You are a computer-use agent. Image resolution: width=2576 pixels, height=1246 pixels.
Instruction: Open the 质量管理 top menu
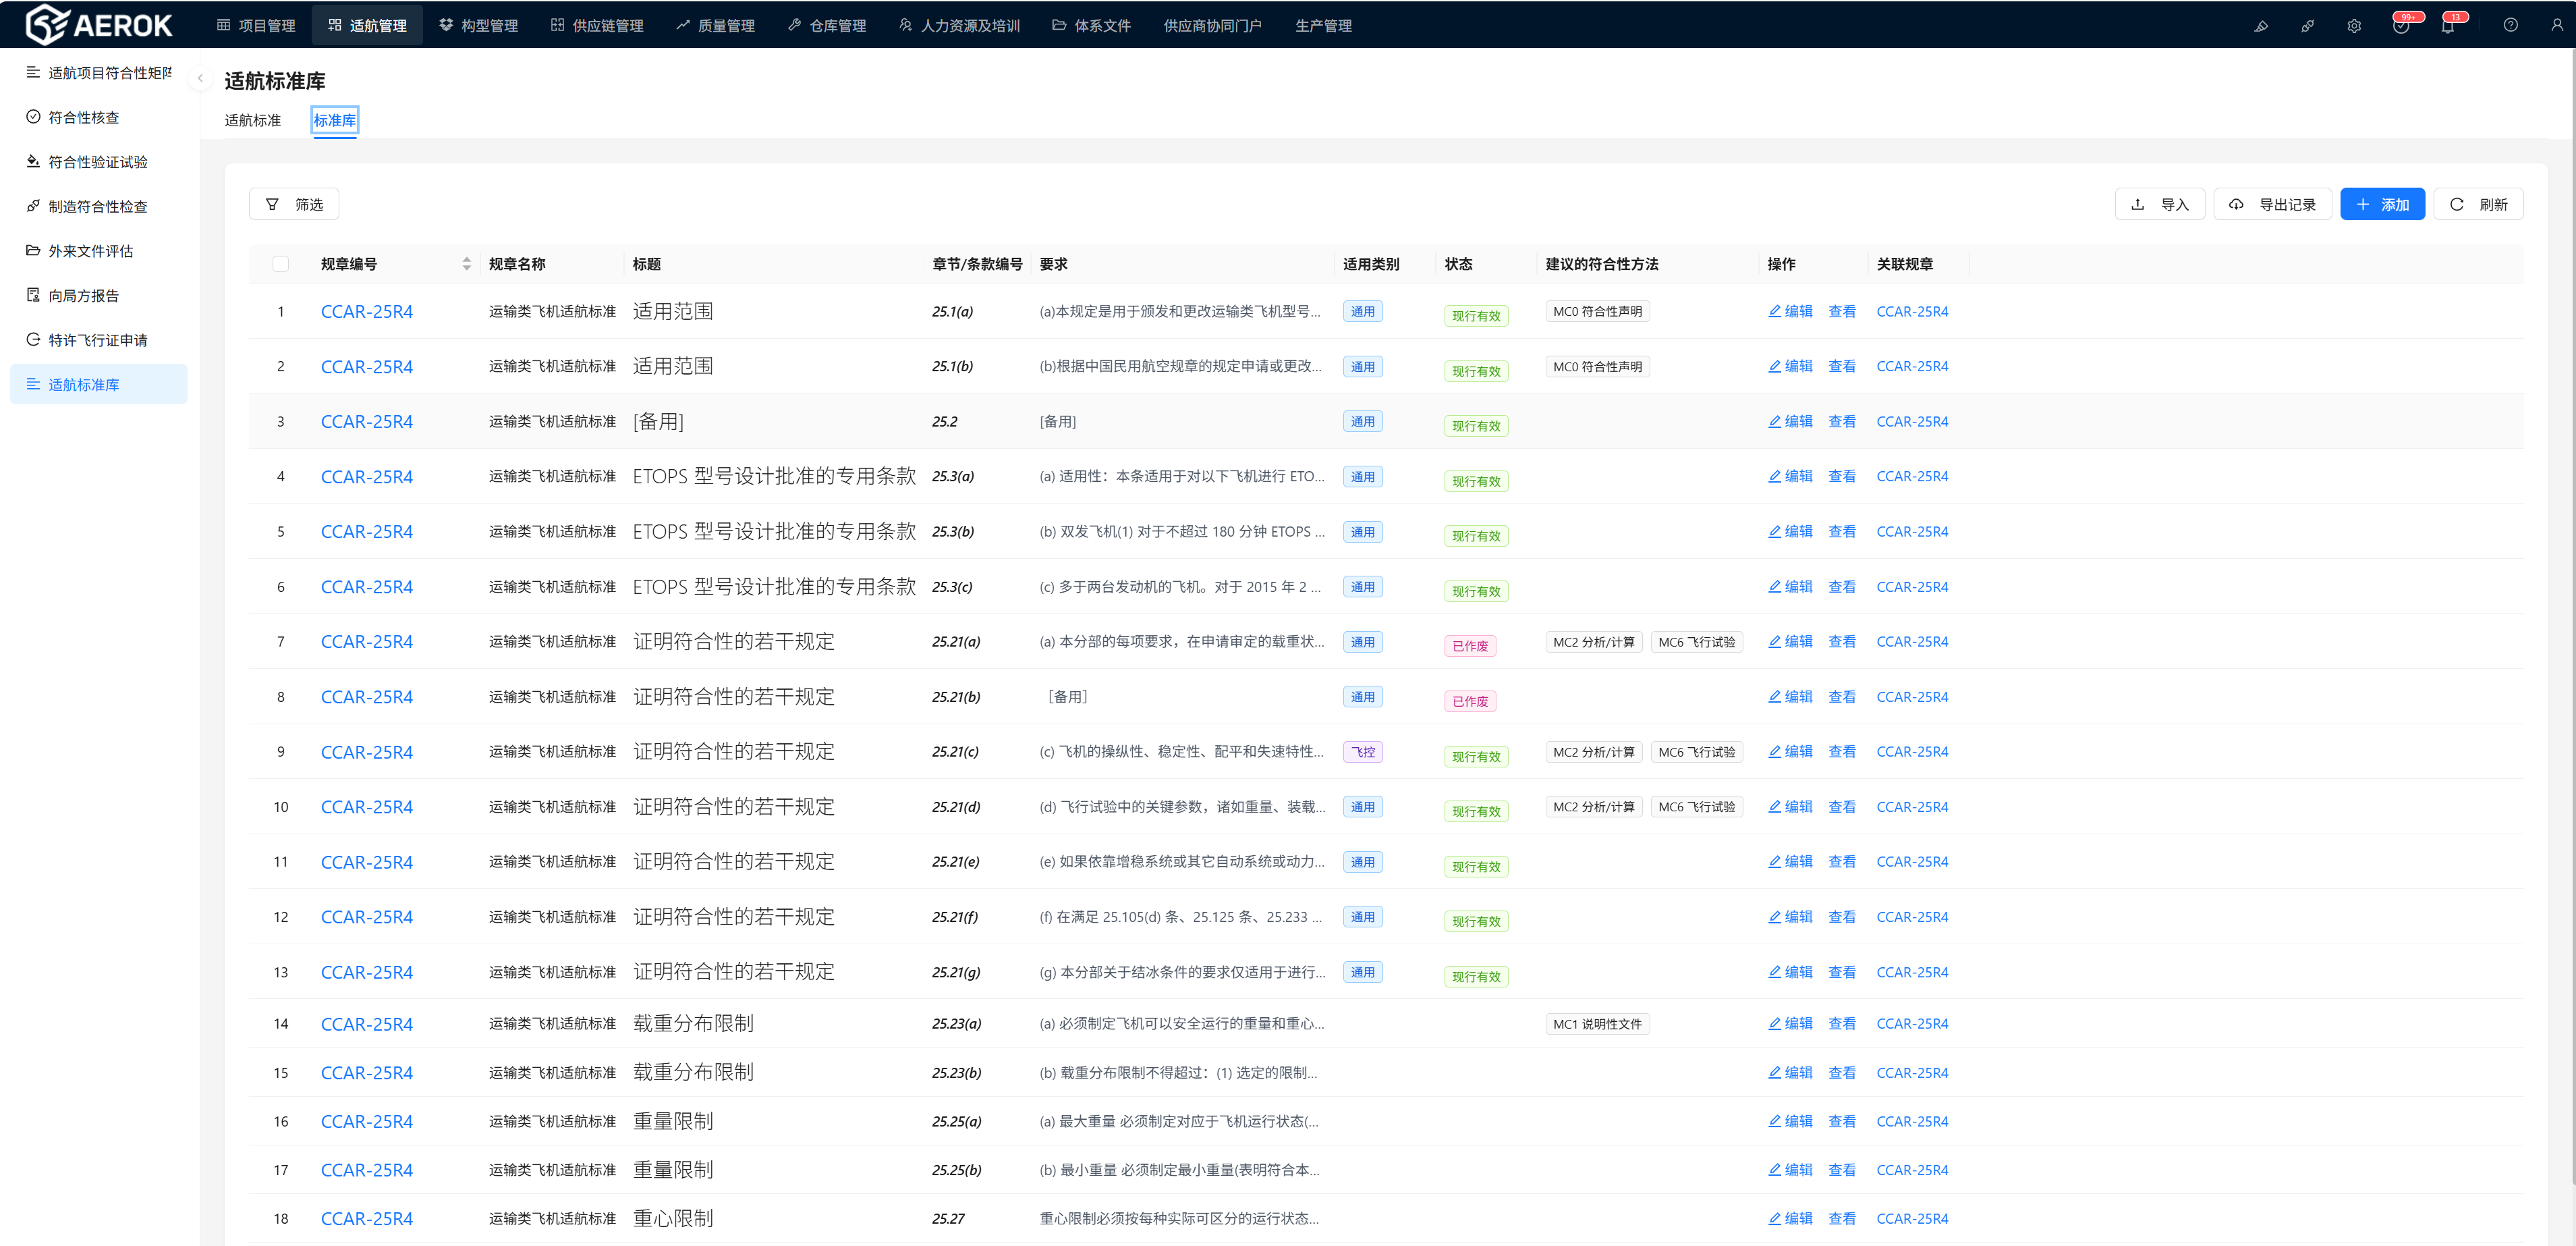pos(715,26)
